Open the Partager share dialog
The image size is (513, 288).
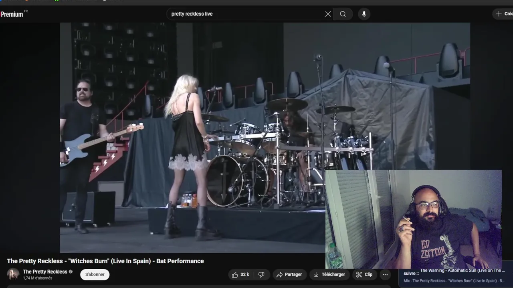click(x=289, y=274)
